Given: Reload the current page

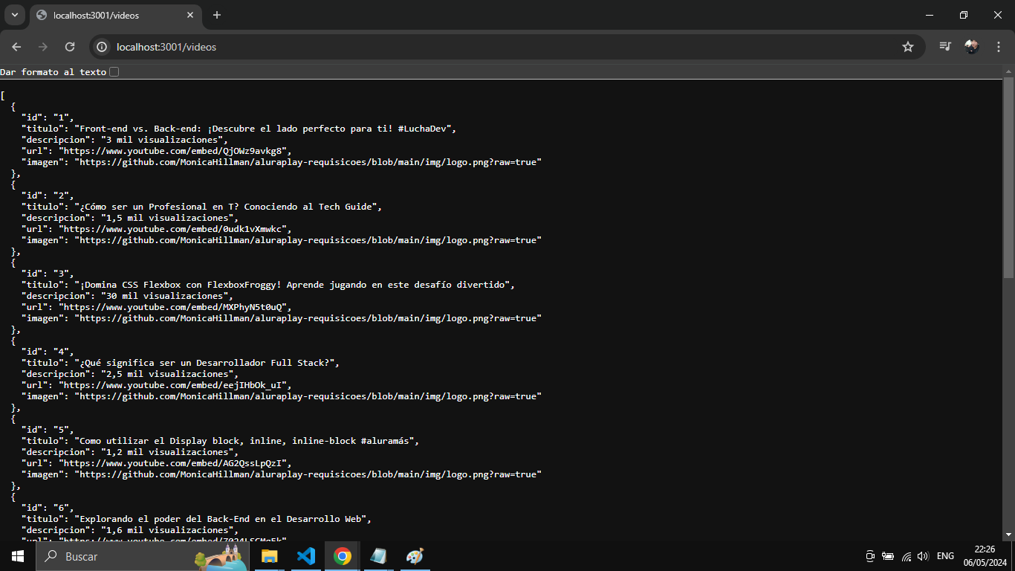Looking at the screenshot, I should [x=70, y=47].
